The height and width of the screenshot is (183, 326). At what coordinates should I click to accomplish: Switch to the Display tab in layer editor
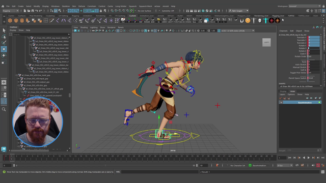pos(283,91)
